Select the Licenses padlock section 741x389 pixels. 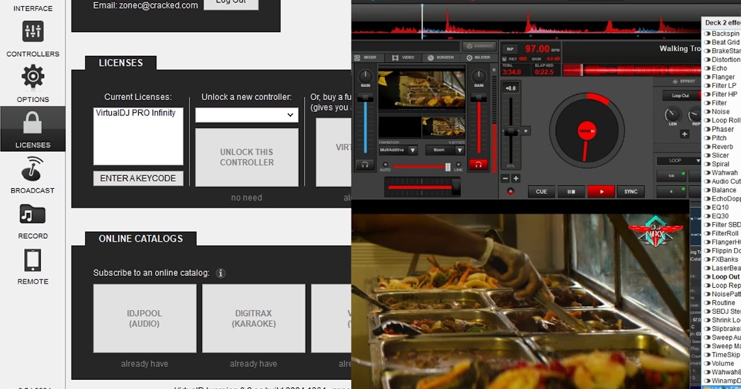[33, 129]
